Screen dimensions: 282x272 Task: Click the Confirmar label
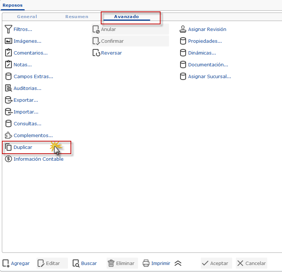[113, 41]
